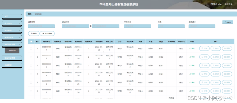Click the 删除 batch delete button above table
The image size is (237, 103).
click(x=34, y=34)
